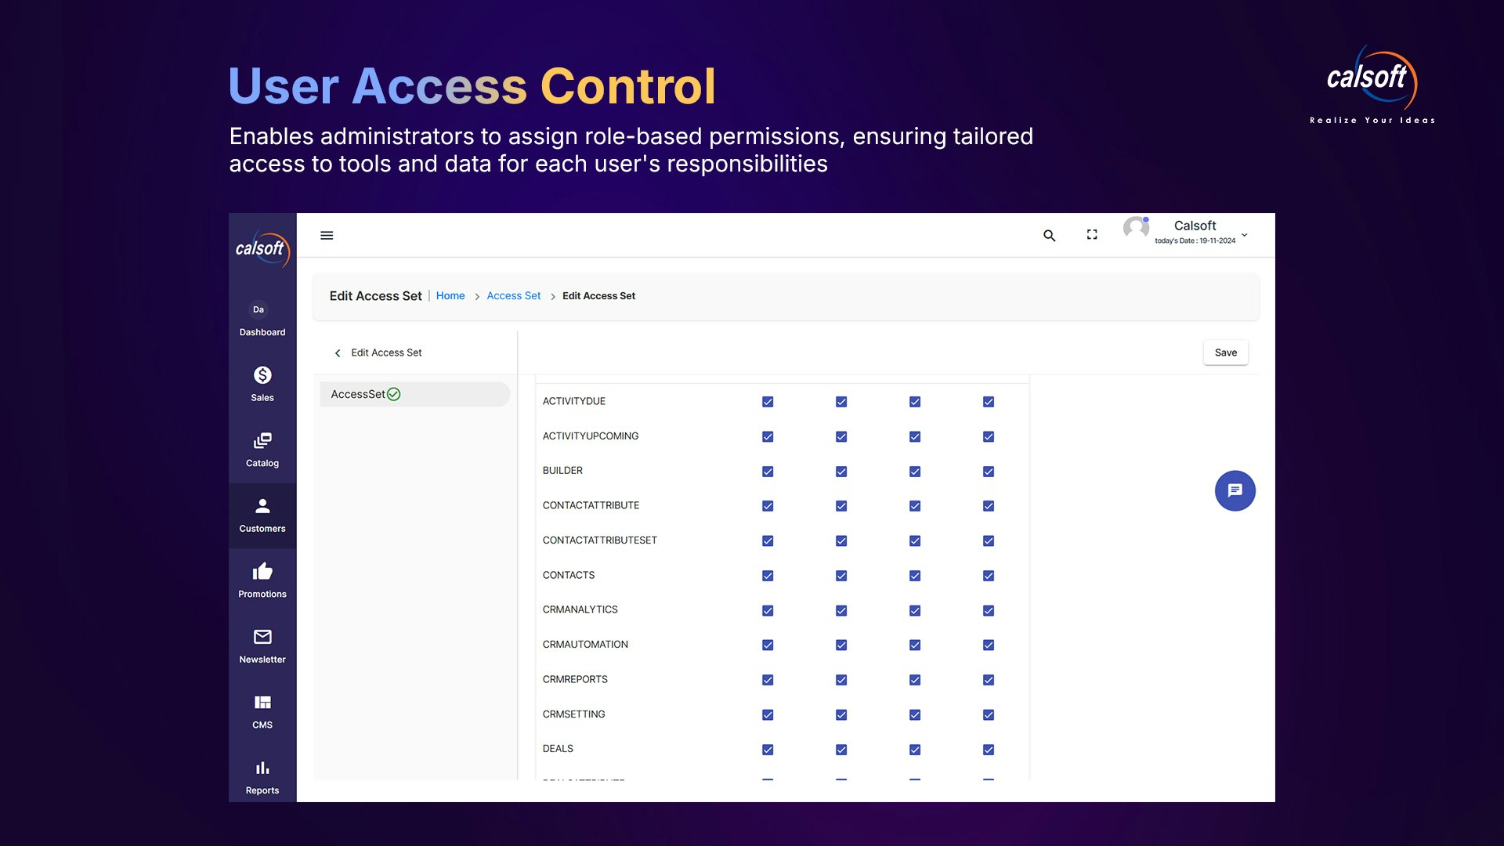Image resolution: width=1504 pixels, height=846 pixels.
Task: Toggle first checkbox in BUILDER row
Action: pyautogui.click(x=768, y=472)
